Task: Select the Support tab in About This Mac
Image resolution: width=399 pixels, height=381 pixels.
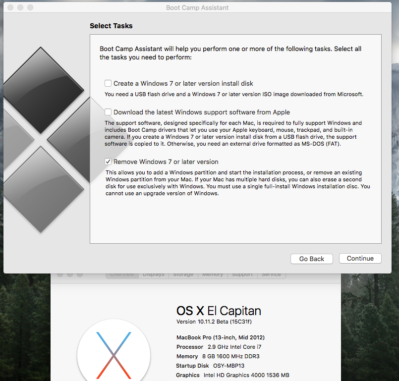Action: pos(242,274)
